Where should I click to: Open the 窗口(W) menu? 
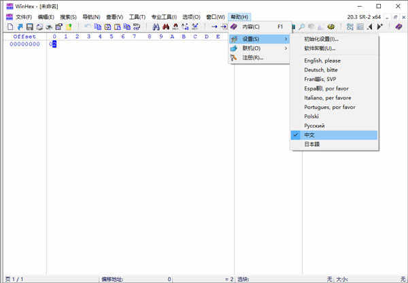pyautogui.click(x=215, y=17)
